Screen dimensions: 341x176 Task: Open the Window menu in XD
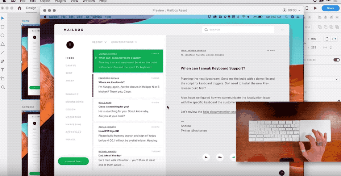(x=89, y=1)
